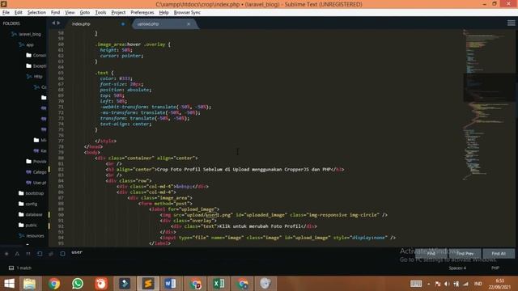Click the status bar panel switcher icon
The image size is (518, 291).
tap(11, 268)
